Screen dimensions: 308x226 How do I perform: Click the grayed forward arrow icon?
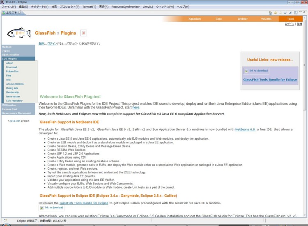(x=280, y=13)
